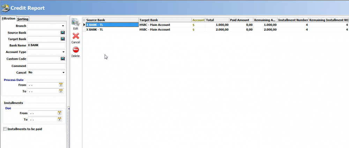Open calendar for Process Date To
Screen dimensions: 349x148
coord(61,91)
